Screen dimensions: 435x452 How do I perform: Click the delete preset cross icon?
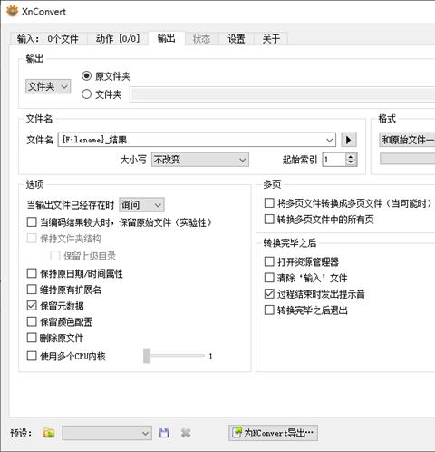pos(186,433)
